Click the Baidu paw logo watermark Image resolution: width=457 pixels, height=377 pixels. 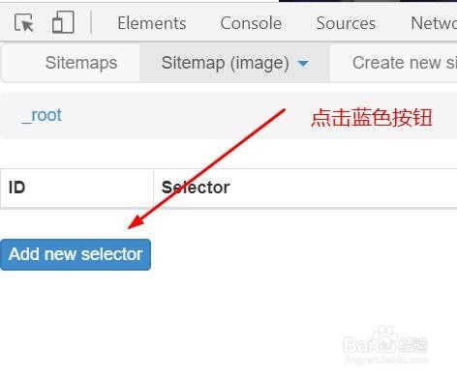(x=384, y=335)
